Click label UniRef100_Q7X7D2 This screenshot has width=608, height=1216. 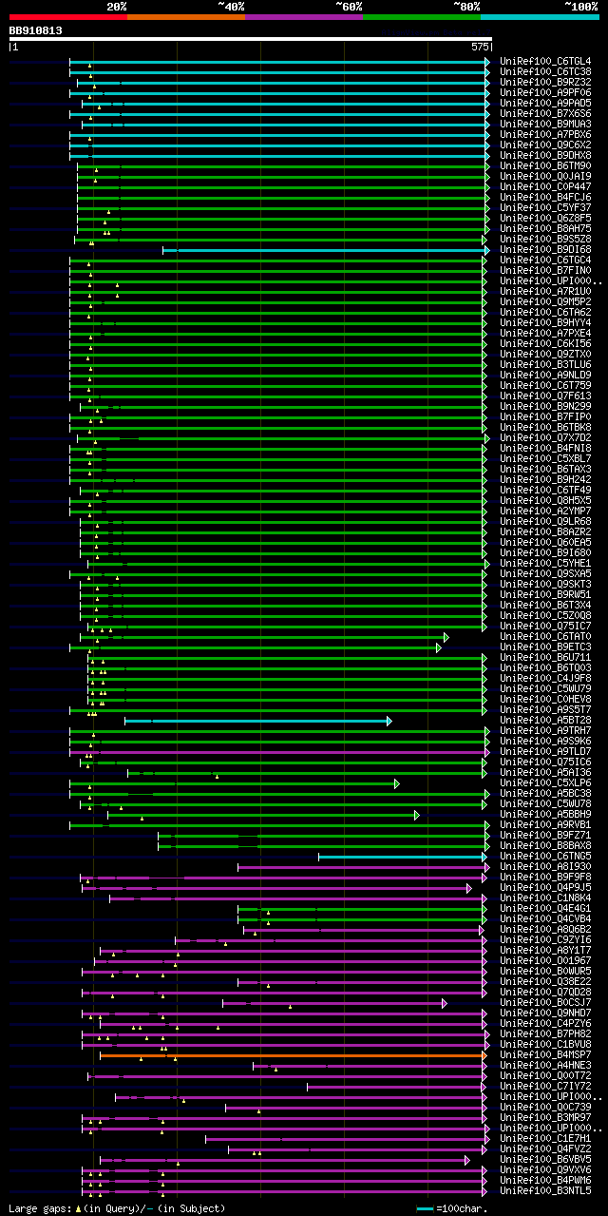point(545,438)
